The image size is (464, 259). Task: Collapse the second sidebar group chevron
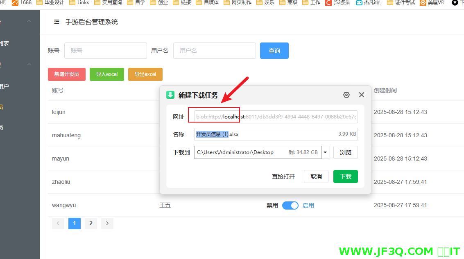pyautogui.click(x=29, y=64)
